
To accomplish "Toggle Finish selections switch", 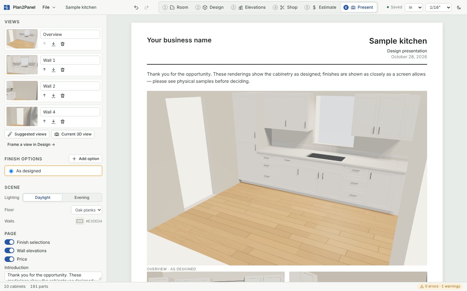I will (9, 242).
